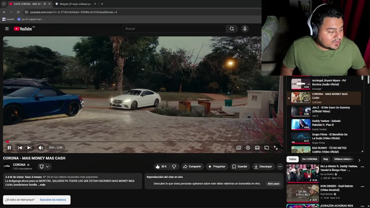Download video via Descargar
The width and height of the screenshot is (370, 208).
point(263,166)
